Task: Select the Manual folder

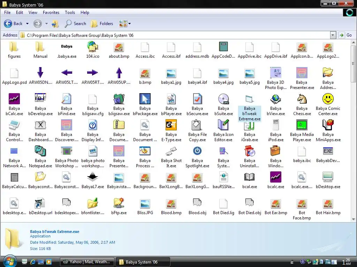Action: (40, 47)
